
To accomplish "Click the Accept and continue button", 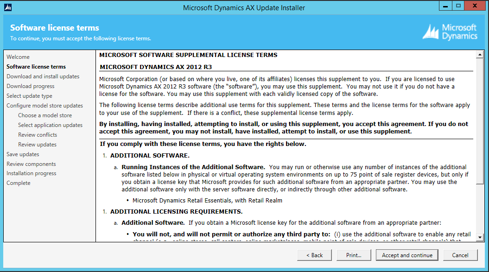I will (x=406, y=255).
